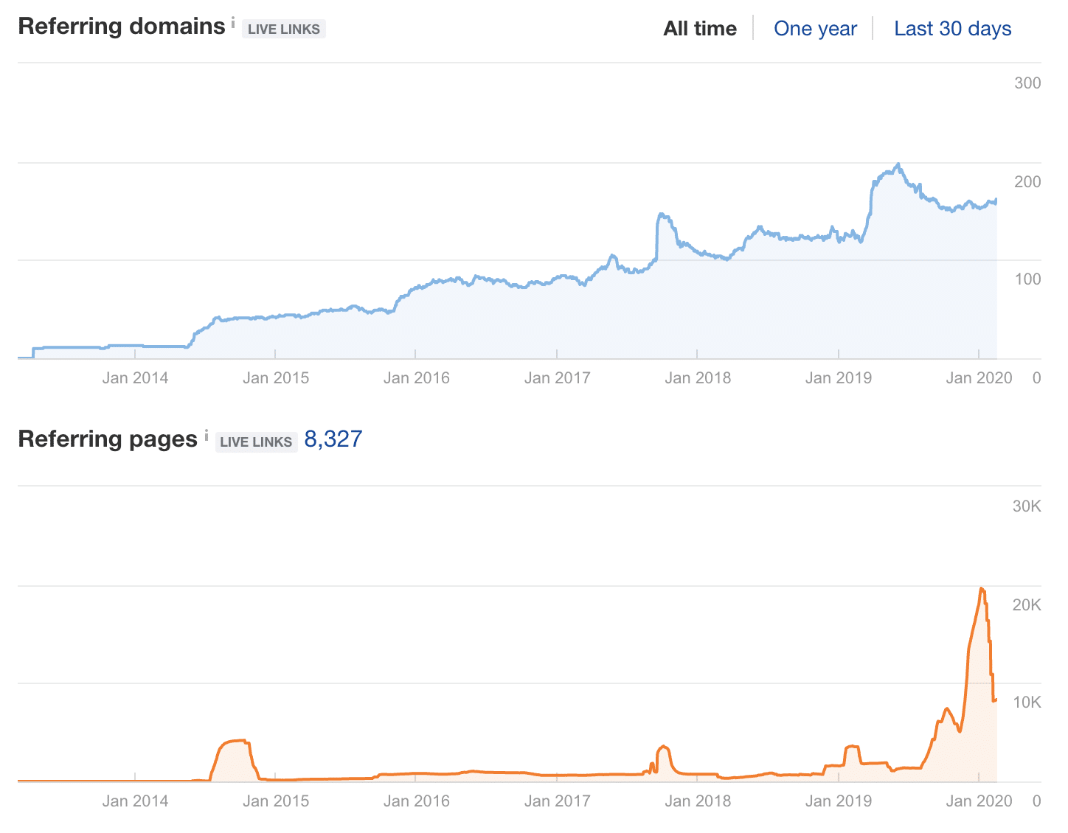This screenshot has height=833, width=1068.
Task: Click the Jan 2020 peak of the orange pages line
Action: (982, 588)
